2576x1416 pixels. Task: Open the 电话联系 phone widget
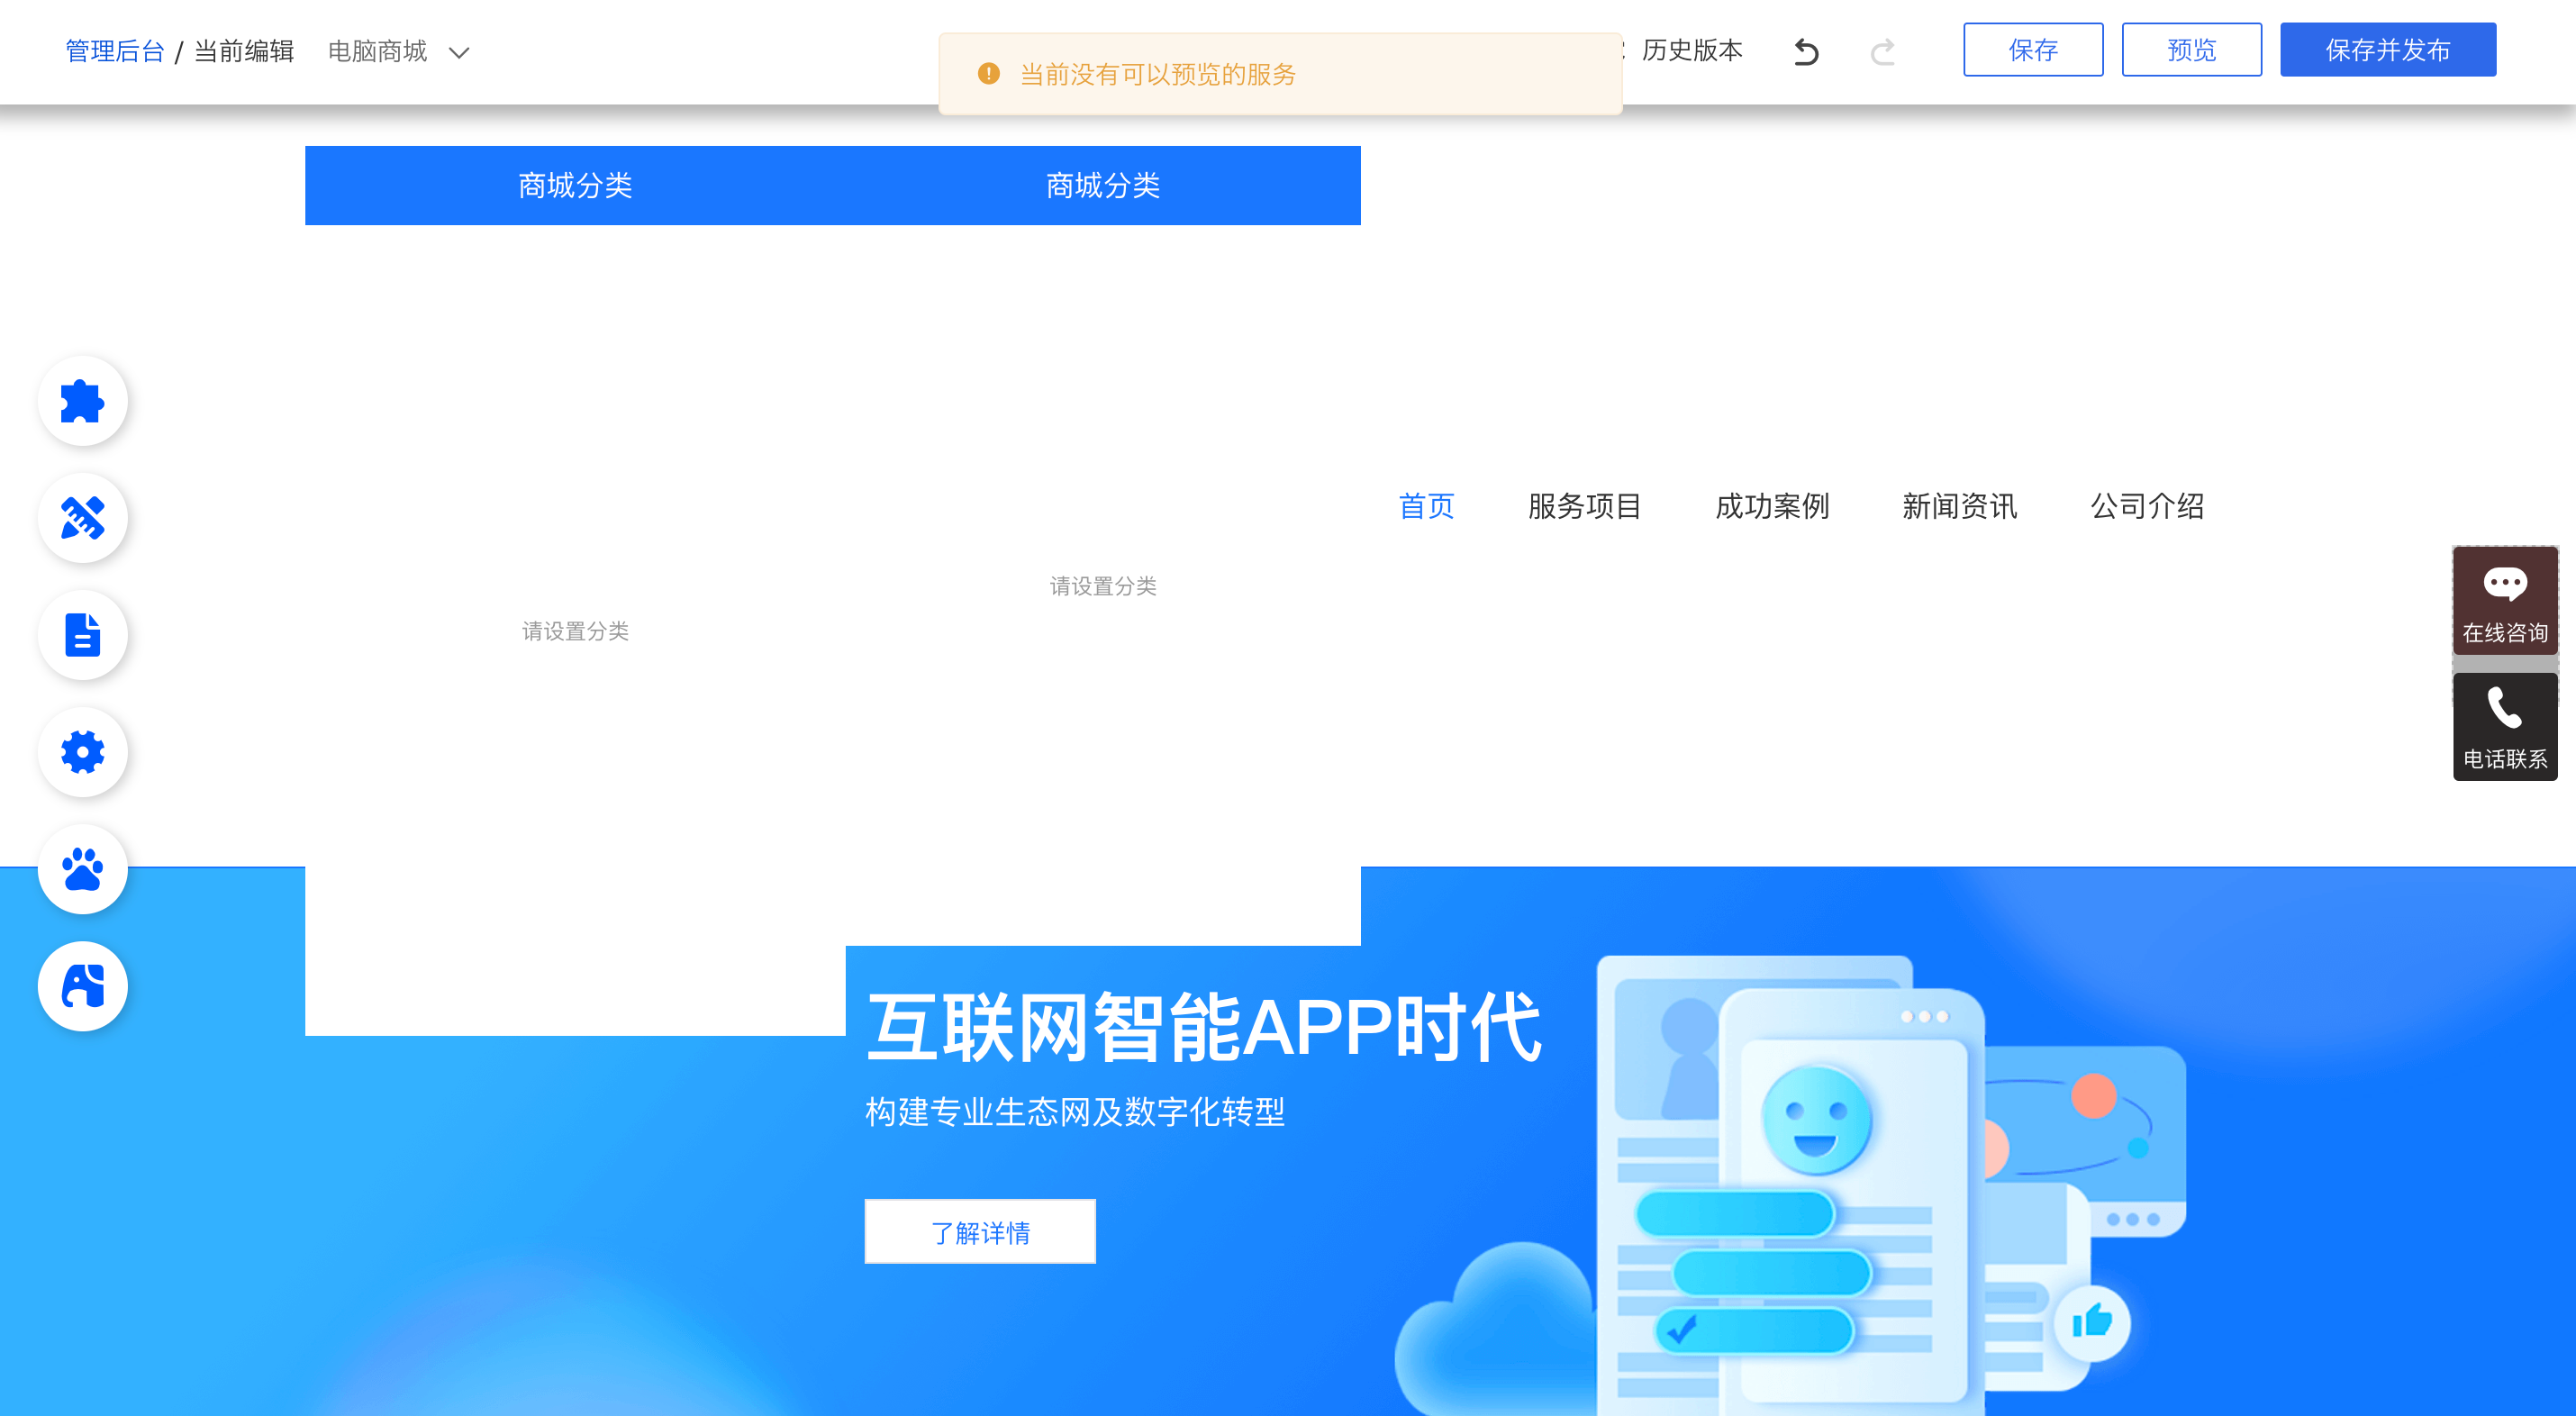pyautogui.click(x=2505, y=727)
